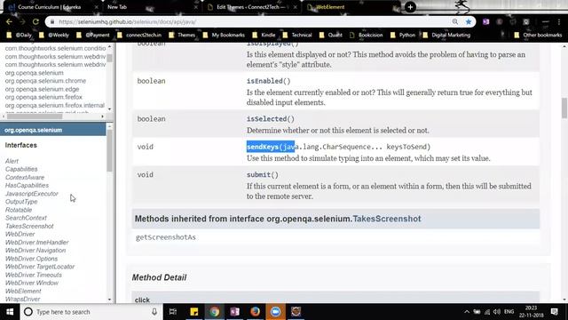Open the org.openqa.selenium.edge package link

pos(42,89)
